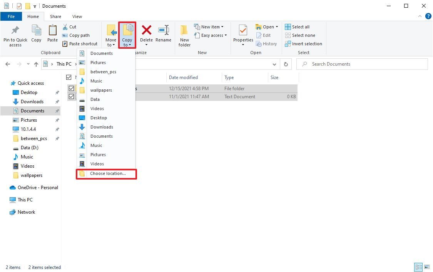
Task: Click the Search Documents field
Action: pos(362,64)
